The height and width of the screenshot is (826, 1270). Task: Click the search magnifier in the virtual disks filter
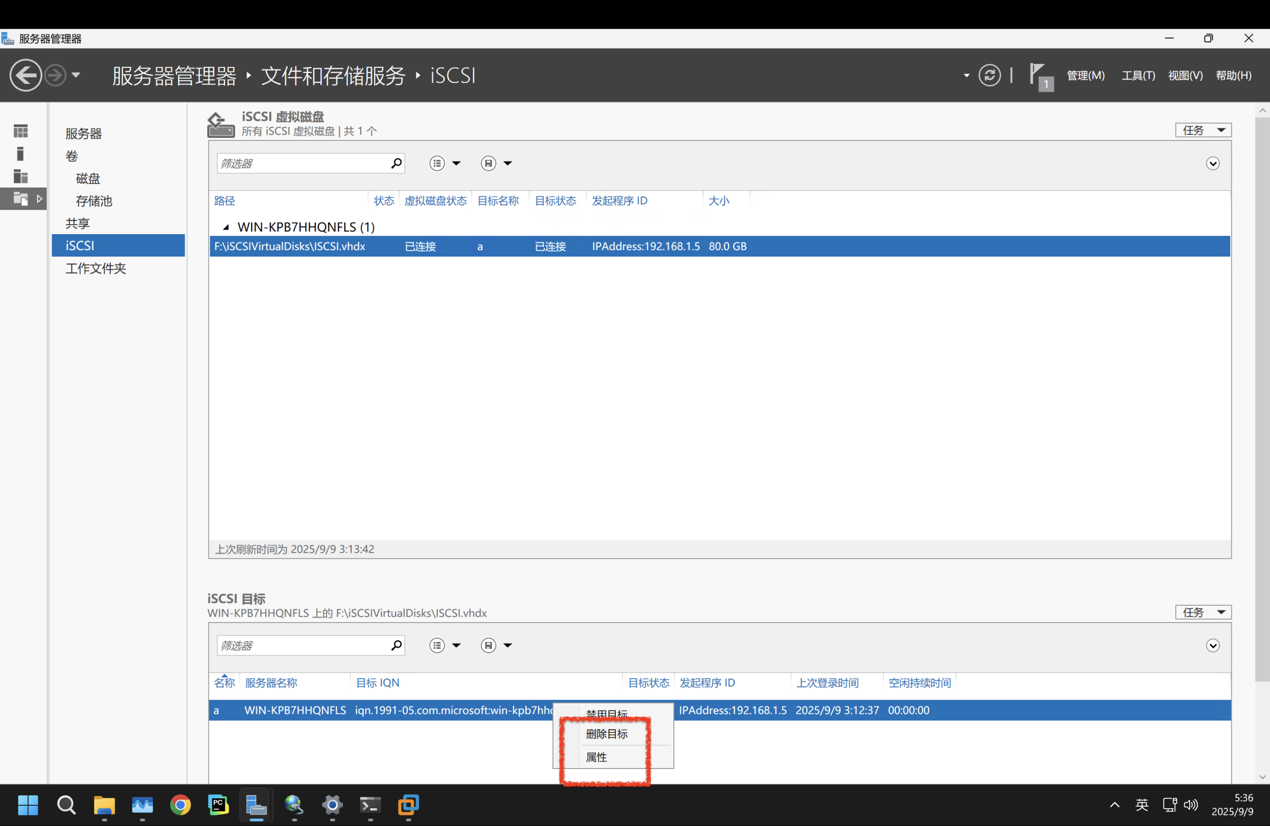396,163
